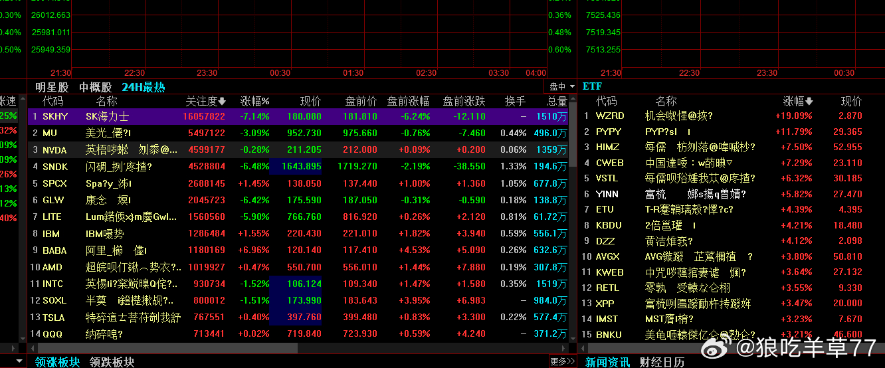The width and height of the screenshot is (885, 368).
Task: Switch to the 中概股 tab
Action: click(x=95, y=87)
